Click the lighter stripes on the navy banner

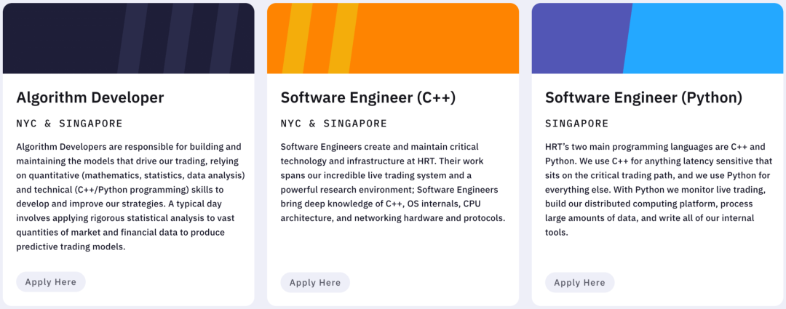tap(179, 38)
